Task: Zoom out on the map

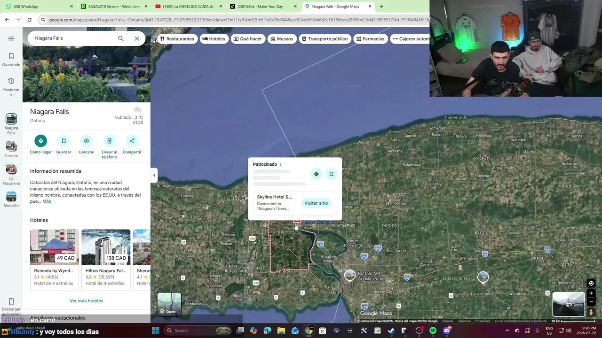Action: [591, 302]
